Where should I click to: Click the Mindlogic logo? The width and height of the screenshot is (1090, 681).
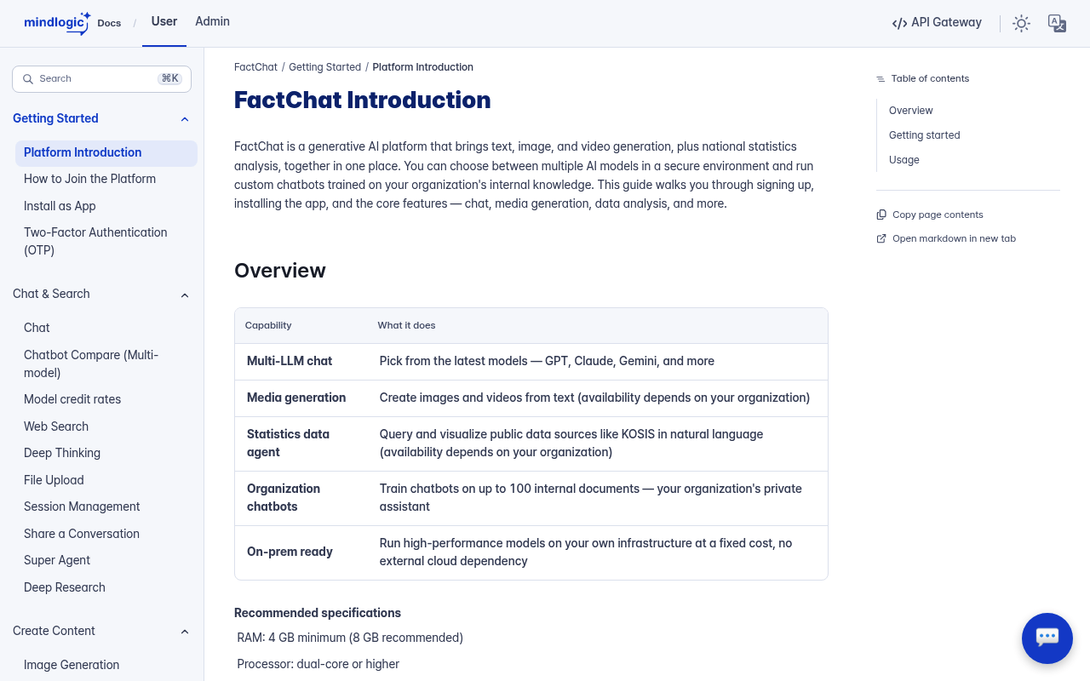[x=57, y=23]
